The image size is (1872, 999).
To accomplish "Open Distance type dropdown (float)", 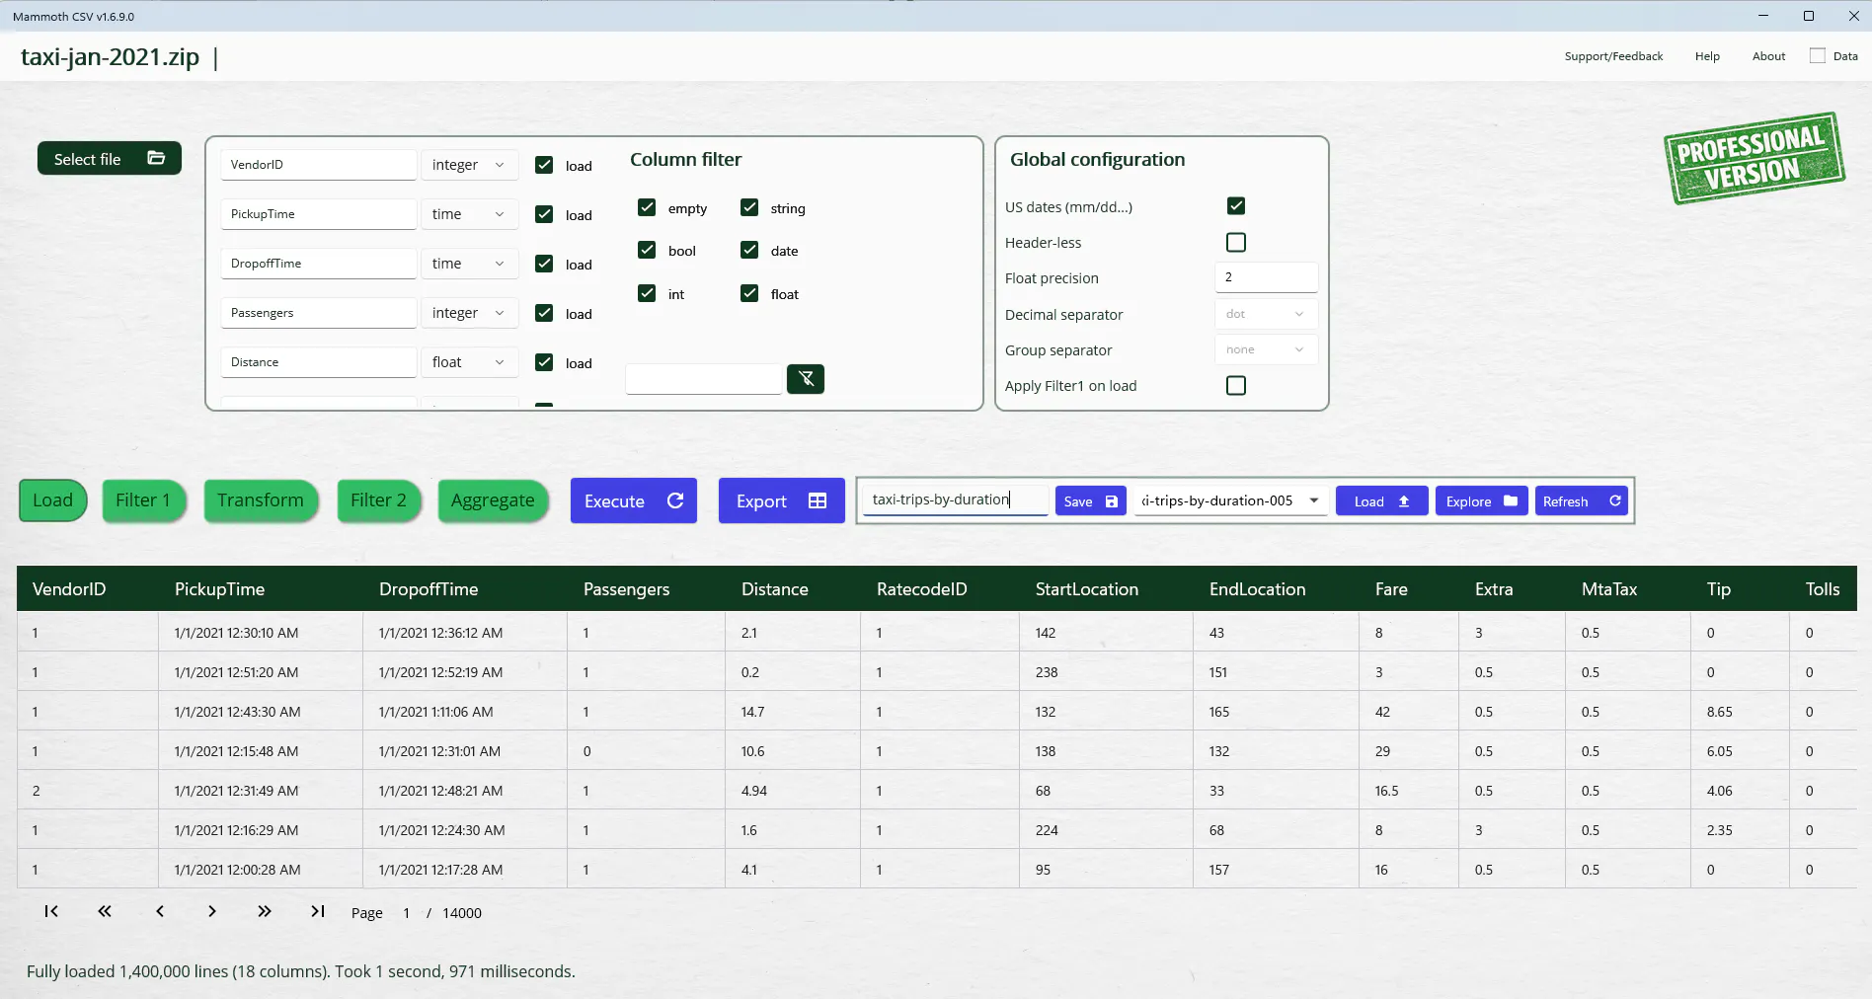I will pos(469,362).
